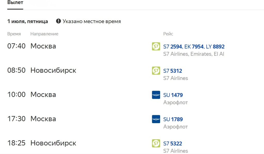
Task: Open flight S7 5322 details
Action: pos(173,143)
